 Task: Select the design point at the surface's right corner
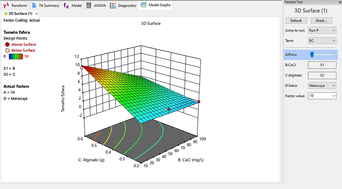click(199, 101)
